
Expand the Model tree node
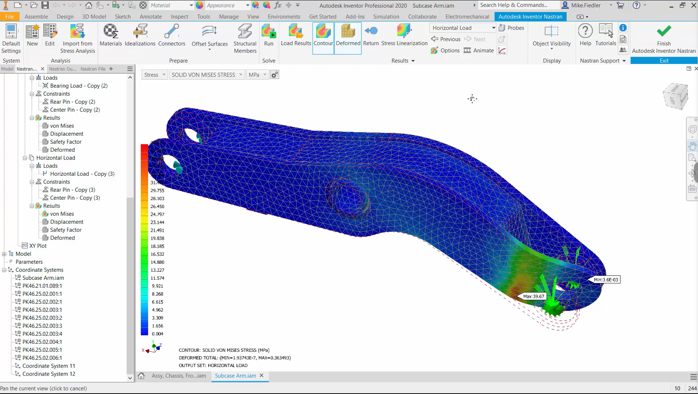point(4,254)
